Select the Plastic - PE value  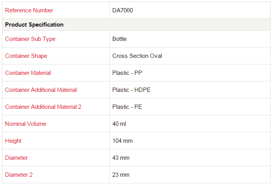coord(127,107)
